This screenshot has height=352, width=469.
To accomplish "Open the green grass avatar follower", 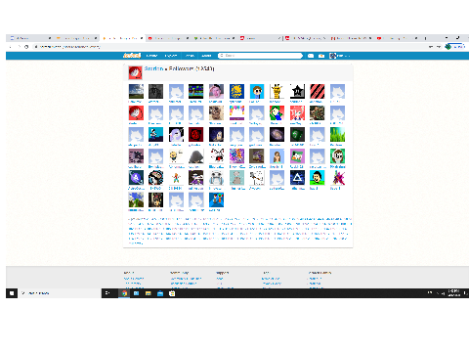I will 337,135.
